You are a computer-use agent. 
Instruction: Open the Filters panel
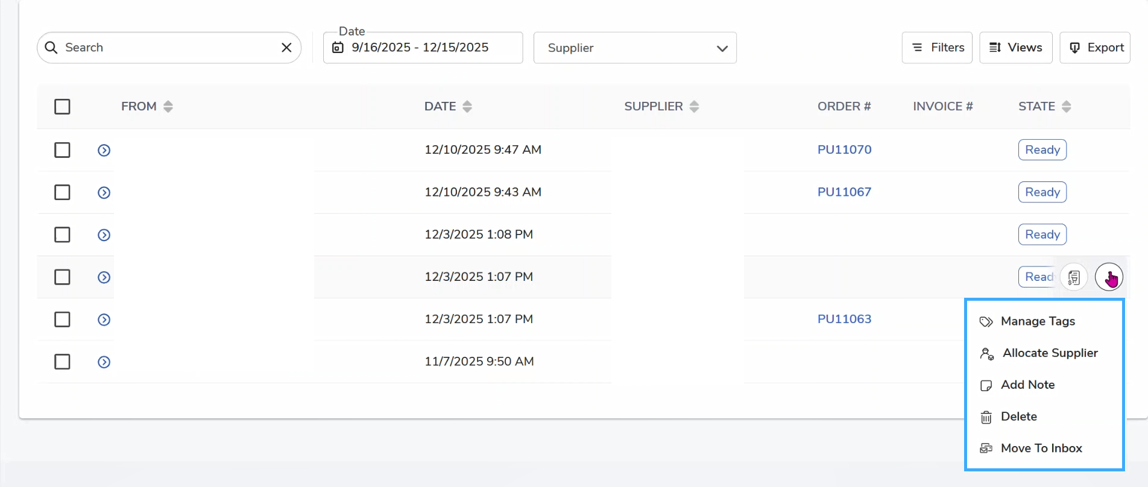tap(937, 48)
